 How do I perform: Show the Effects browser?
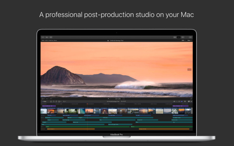pos(189,101)
